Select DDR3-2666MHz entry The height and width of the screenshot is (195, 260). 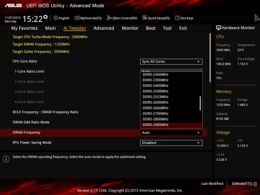coord(171,108)
